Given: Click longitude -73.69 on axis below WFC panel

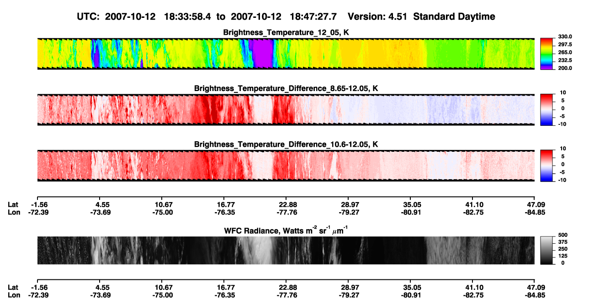Looking at the screenshot, I should 101,295.
